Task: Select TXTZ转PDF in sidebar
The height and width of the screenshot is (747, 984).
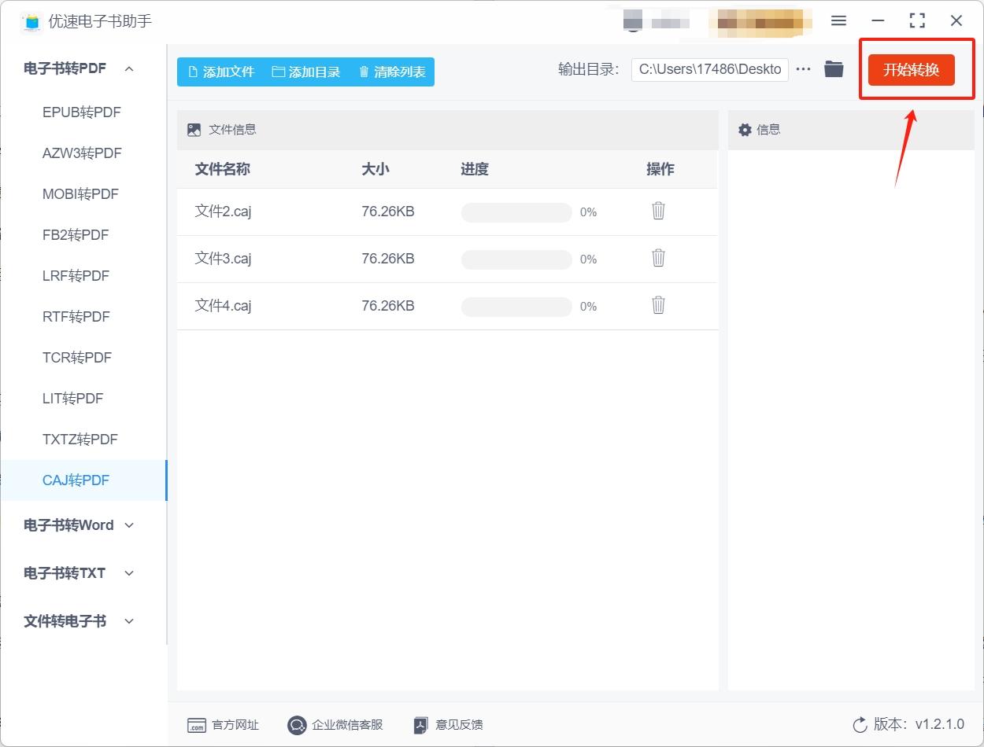Action: [82, 440]
